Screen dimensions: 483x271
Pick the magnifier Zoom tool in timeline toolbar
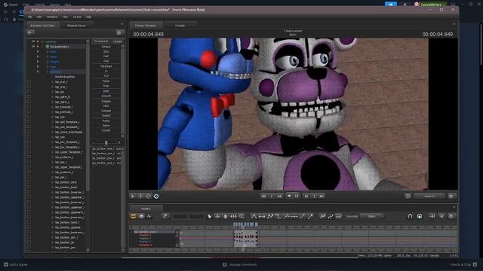241,216
